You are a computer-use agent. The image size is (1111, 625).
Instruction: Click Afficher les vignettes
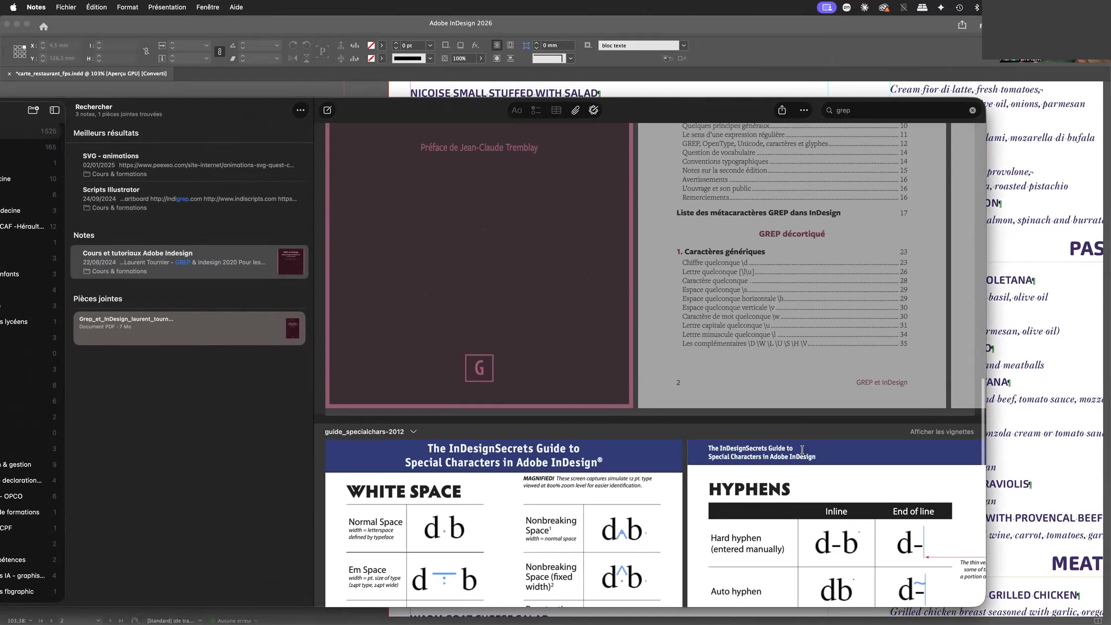[941, 432]
